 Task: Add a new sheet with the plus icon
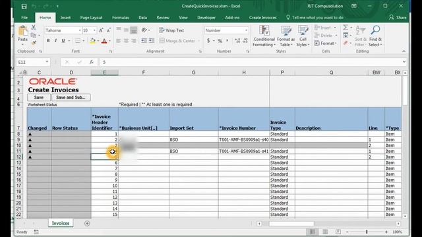87,223
